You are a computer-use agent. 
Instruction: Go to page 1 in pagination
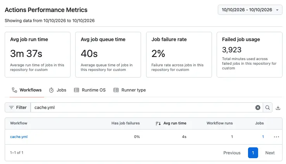coord(253,153)
